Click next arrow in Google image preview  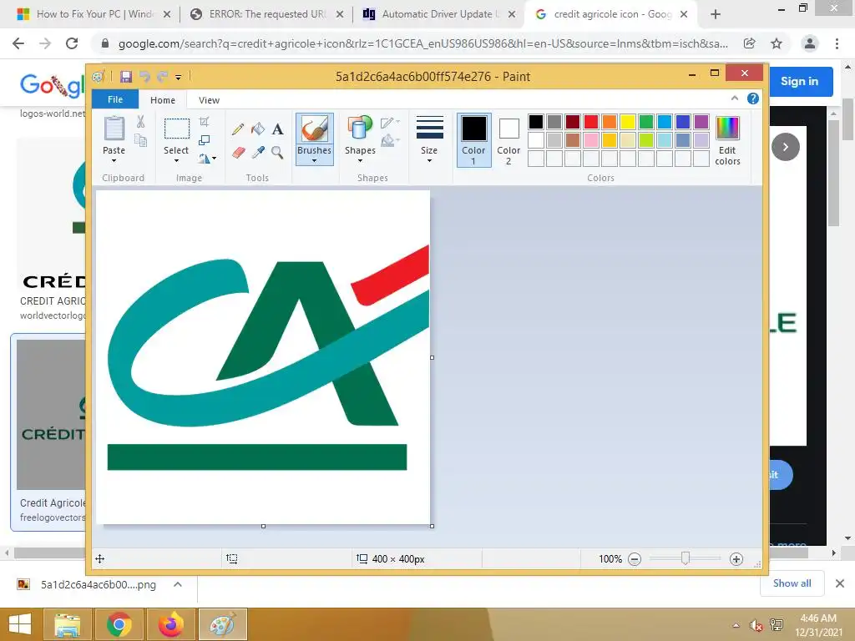785,147
